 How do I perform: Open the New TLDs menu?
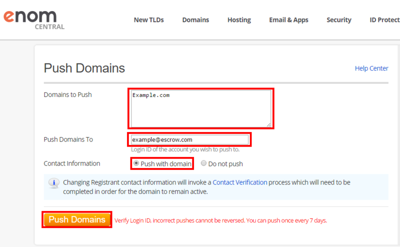click(148, 20)
